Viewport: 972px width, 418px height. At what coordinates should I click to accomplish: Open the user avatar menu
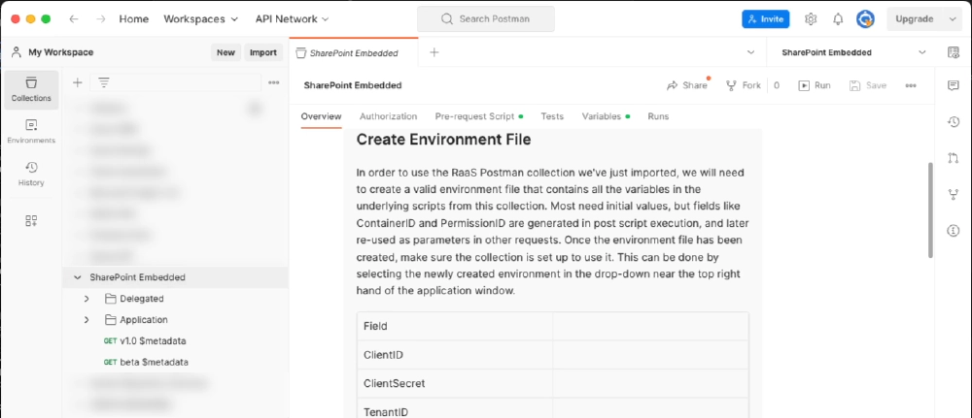865,19
